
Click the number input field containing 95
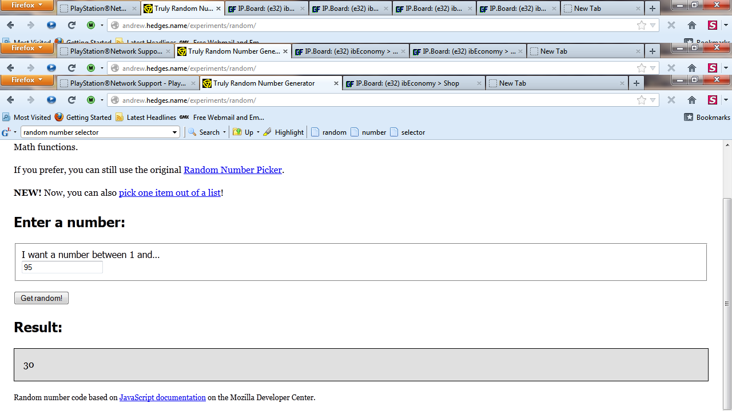[62, 268]
